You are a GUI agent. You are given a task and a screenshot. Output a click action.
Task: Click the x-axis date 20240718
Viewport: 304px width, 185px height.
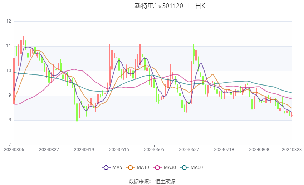224,150
